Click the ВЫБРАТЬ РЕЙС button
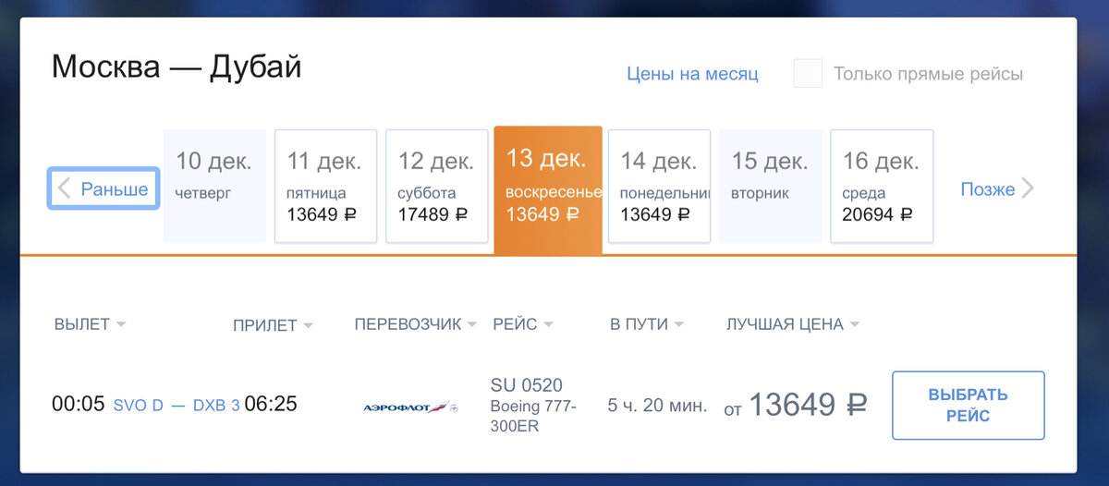This screenshot has width=1109, height=486. point(968,406)
